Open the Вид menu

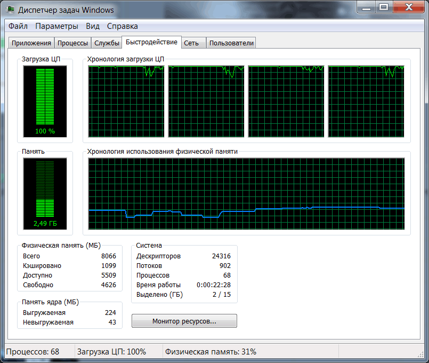tap(93, 26)
